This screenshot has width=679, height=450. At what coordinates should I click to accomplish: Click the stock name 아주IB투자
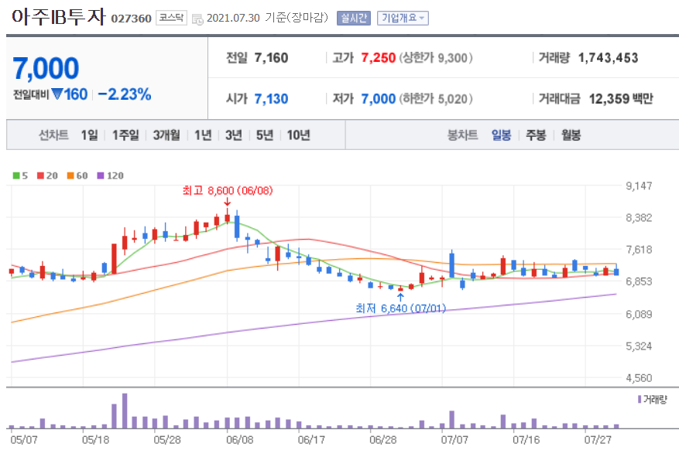click(59, 17)
